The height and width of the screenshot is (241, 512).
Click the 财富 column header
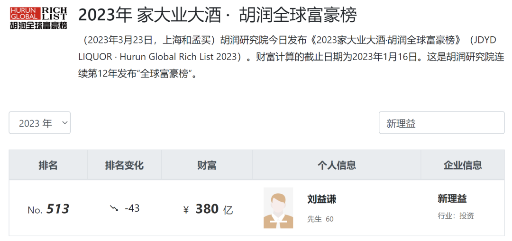207,165
